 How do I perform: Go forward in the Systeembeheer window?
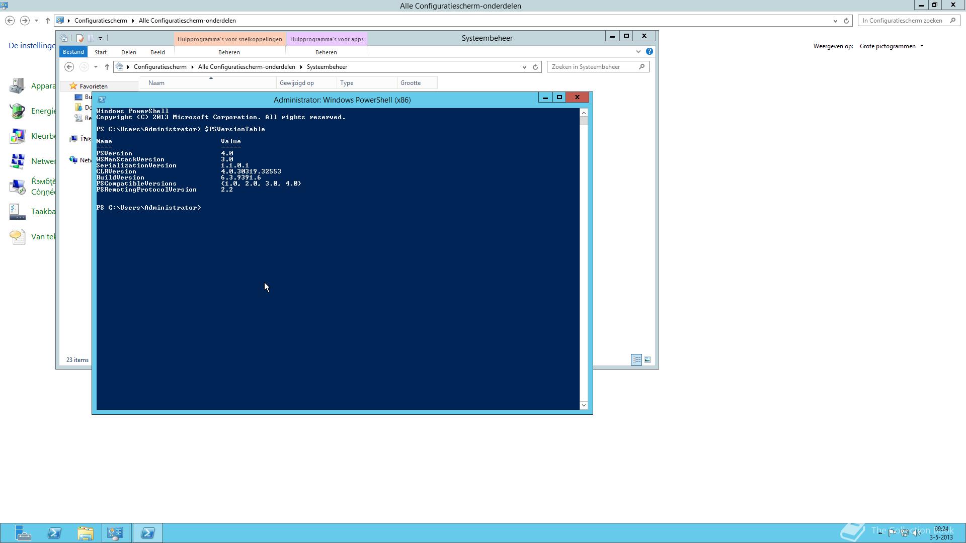84,67
